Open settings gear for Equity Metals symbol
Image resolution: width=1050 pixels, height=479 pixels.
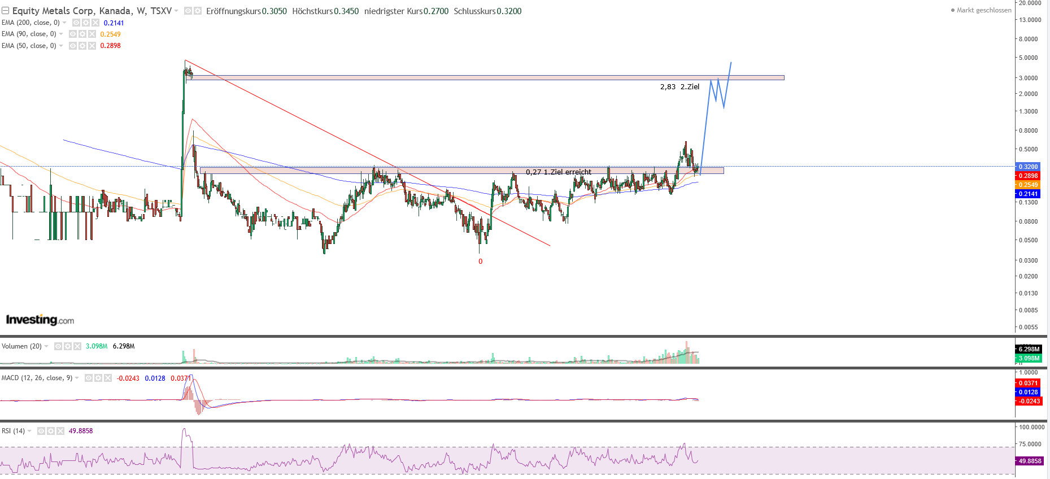point(198,11)
